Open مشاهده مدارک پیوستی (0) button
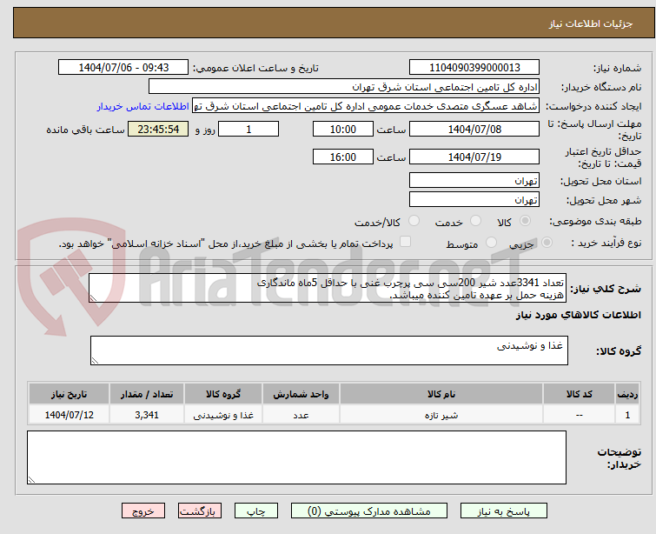The image size is (656, 534). pos(369,511)
